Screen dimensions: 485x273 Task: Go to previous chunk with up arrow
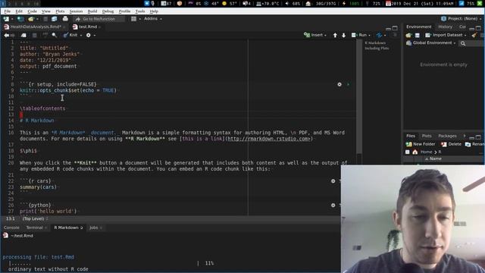coord(335,36)
